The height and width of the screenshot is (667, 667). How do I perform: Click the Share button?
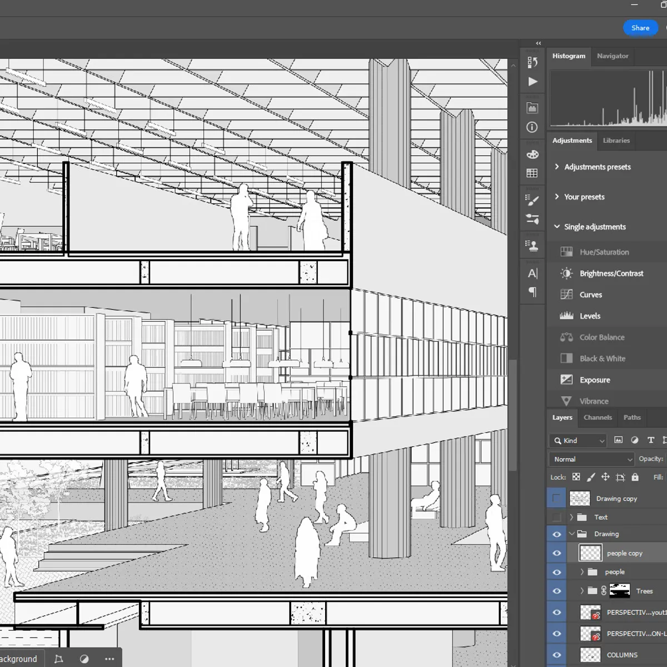(640, 28)
